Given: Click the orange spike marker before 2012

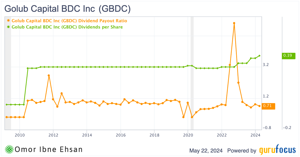Looking at the screenshot, I should click(49, 75).
